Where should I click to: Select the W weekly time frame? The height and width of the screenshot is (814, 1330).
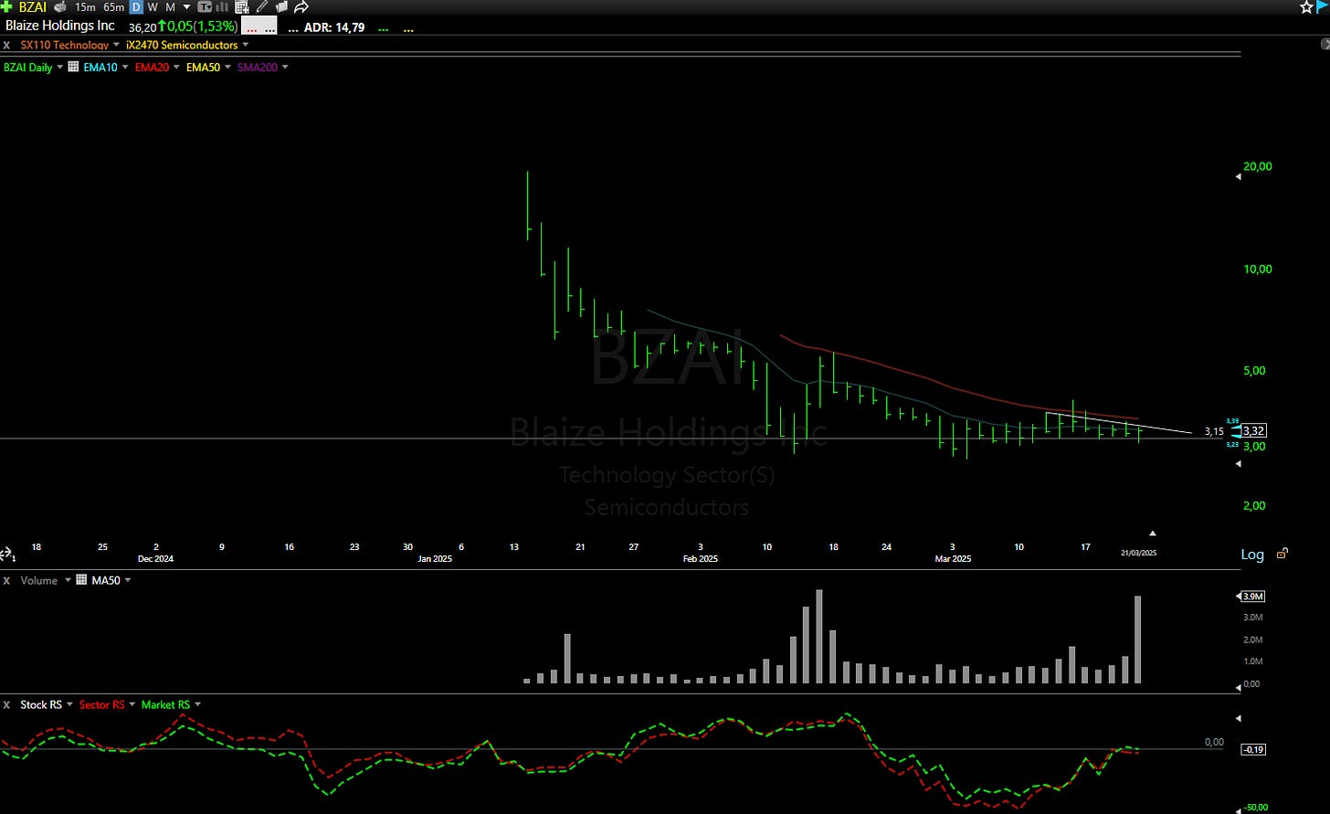click(x=153, y=7)
